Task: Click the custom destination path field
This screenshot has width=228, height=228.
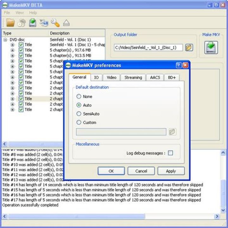Action: [121, 132]
